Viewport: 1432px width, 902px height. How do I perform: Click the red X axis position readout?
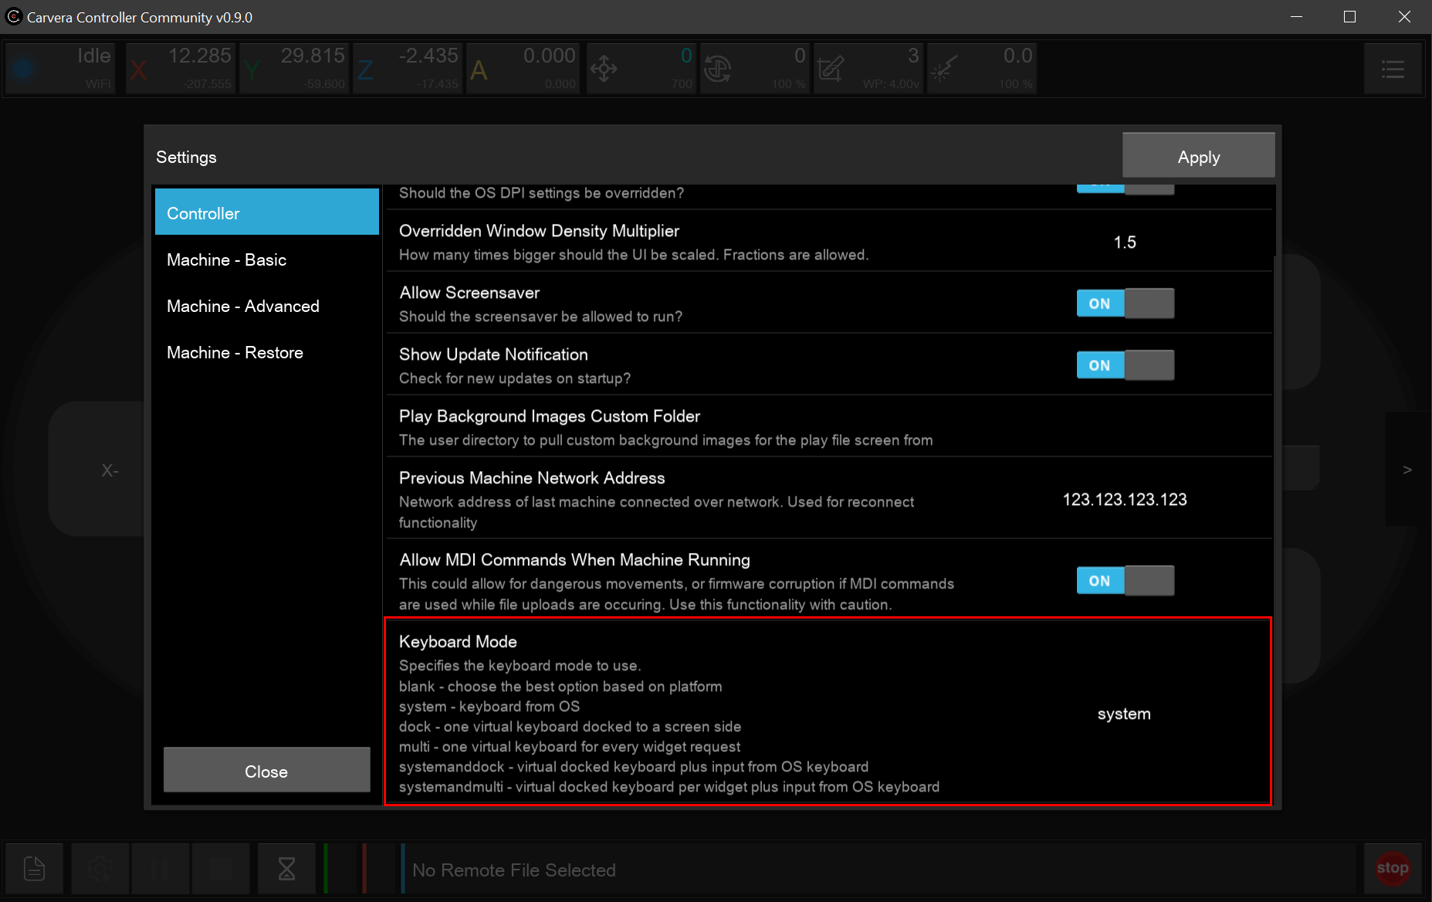(x=181, y=68)
